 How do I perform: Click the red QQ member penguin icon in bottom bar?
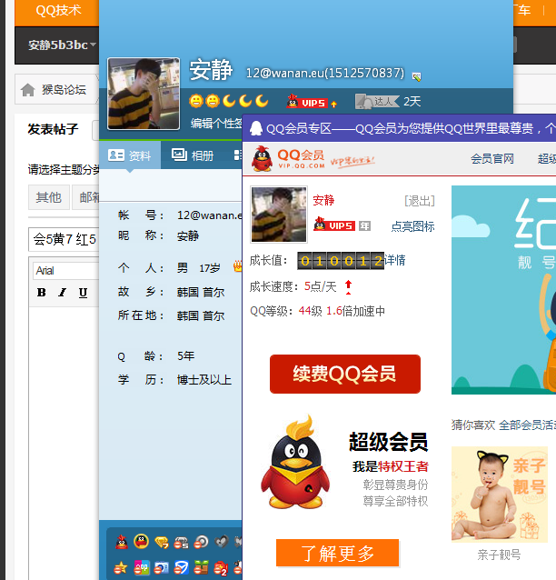click(x=122, y=542)
